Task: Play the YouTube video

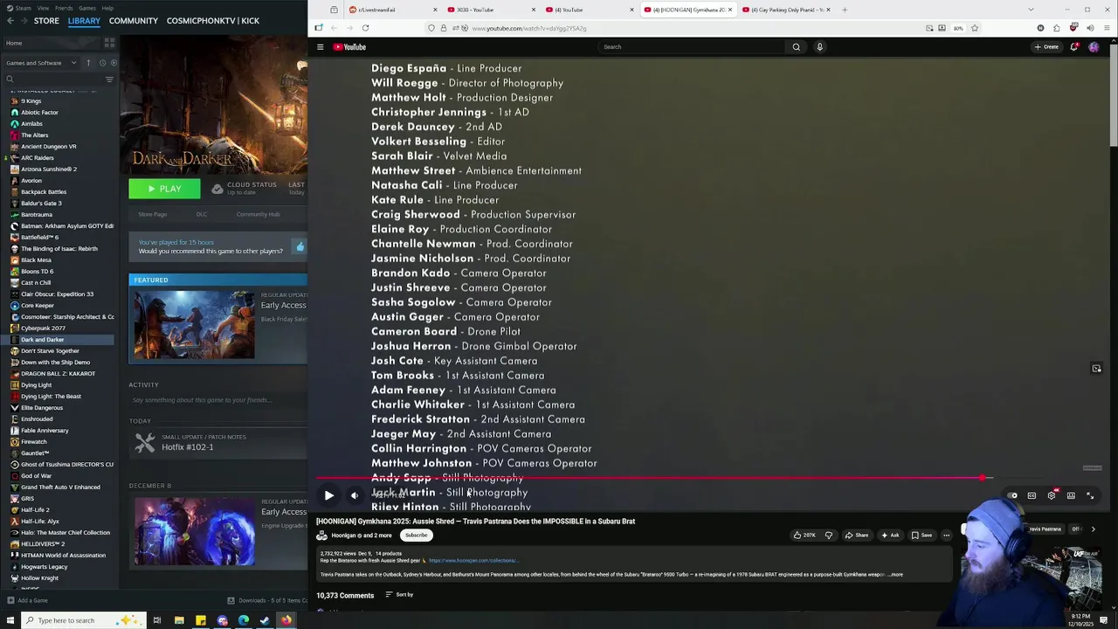Action: tap(329, 495)
